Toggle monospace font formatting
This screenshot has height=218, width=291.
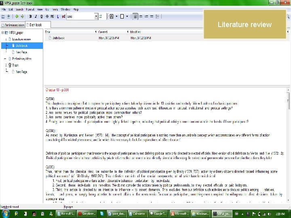tap(52, 17)
